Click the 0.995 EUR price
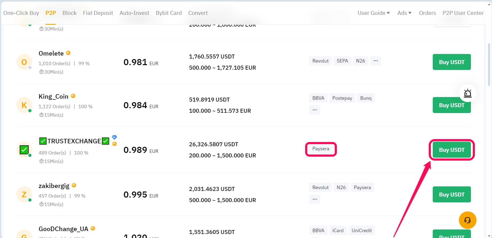Image resolution: width=492 pixels, height=238 pixels. click(x=141, y=195)
